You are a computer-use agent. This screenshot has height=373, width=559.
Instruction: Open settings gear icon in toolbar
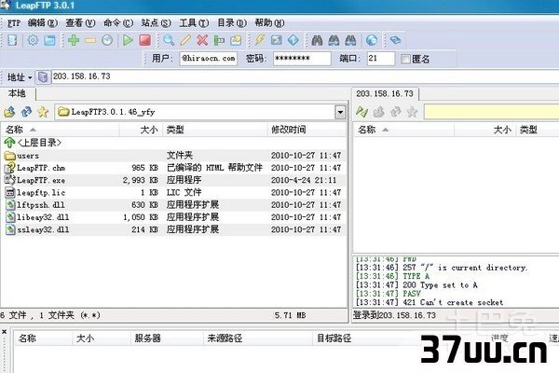(x=33, y=40)
